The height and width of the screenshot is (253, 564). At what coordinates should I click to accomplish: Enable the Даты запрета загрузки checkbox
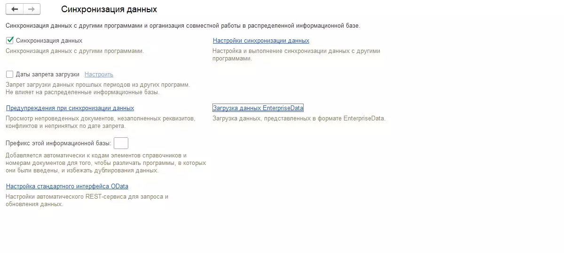pyautogui.click(x=10, y=74)
